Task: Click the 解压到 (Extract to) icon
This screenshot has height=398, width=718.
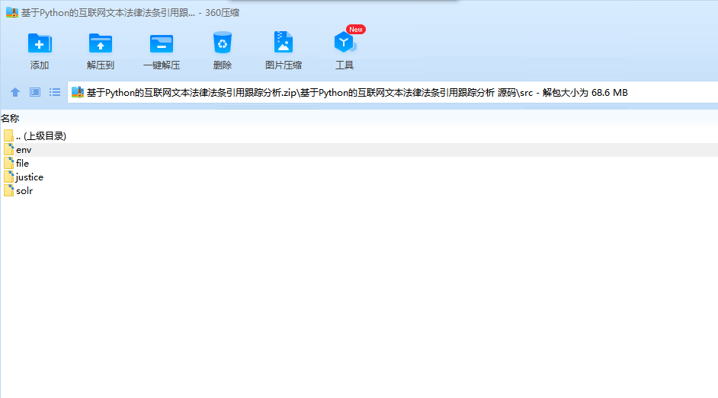Action: coord(101,44)
